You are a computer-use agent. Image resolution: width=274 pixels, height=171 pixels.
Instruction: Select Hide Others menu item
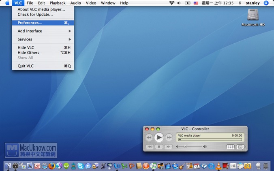43,53
